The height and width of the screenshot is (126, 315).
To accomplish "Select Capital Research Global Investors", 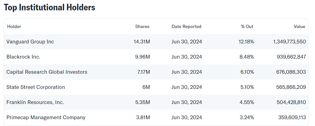I will coord(47,72).
